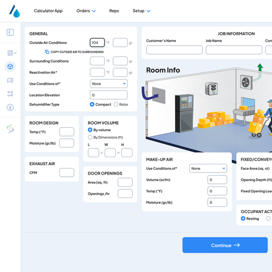This screenshot has width=272, height=272.
Task: Expand the Orders menu chevron
Action: (x=94, y=11)
